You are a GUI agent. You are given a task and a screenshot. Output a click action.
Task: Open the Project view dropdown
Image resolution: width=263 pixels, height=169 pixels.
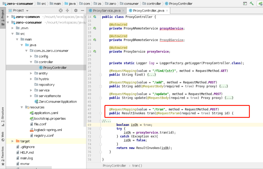(27, 10)
